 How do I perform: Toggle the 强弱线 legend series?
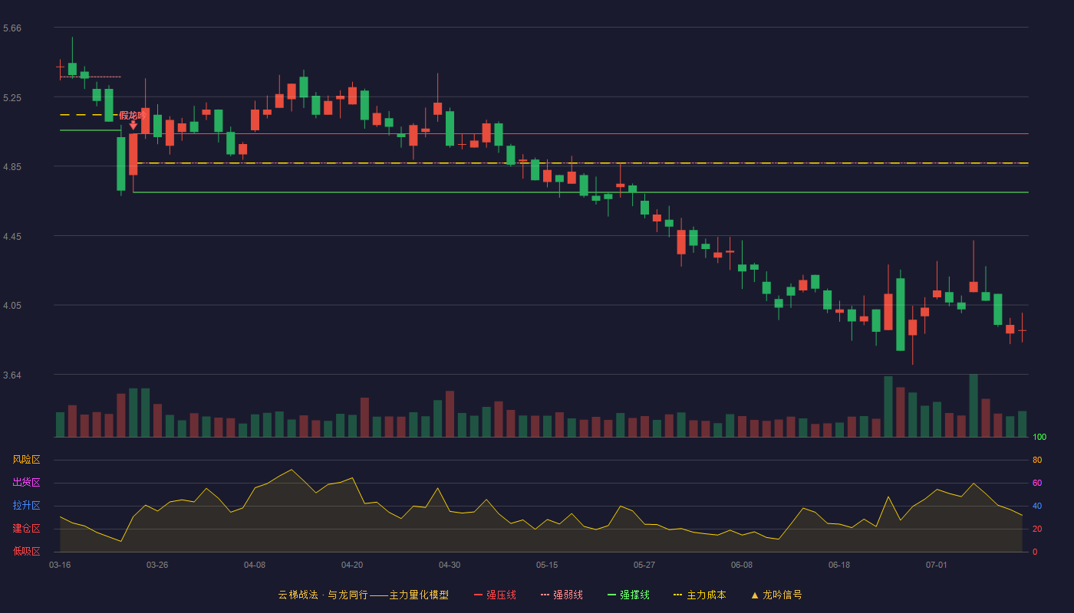pos(562,595)
